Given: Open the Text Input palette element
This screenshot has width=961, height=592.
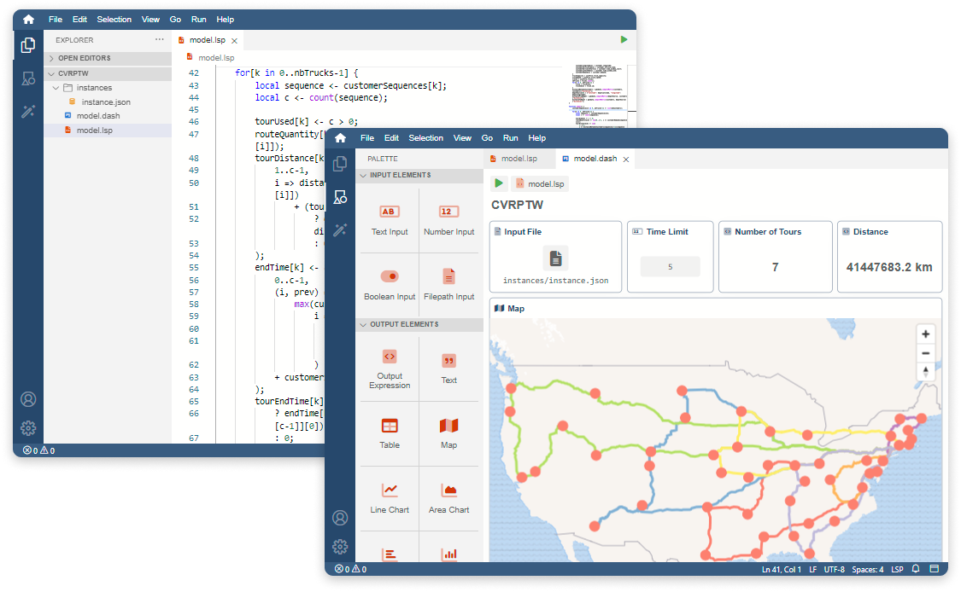Looking at the screenshot, I should [x=390, y=219].
